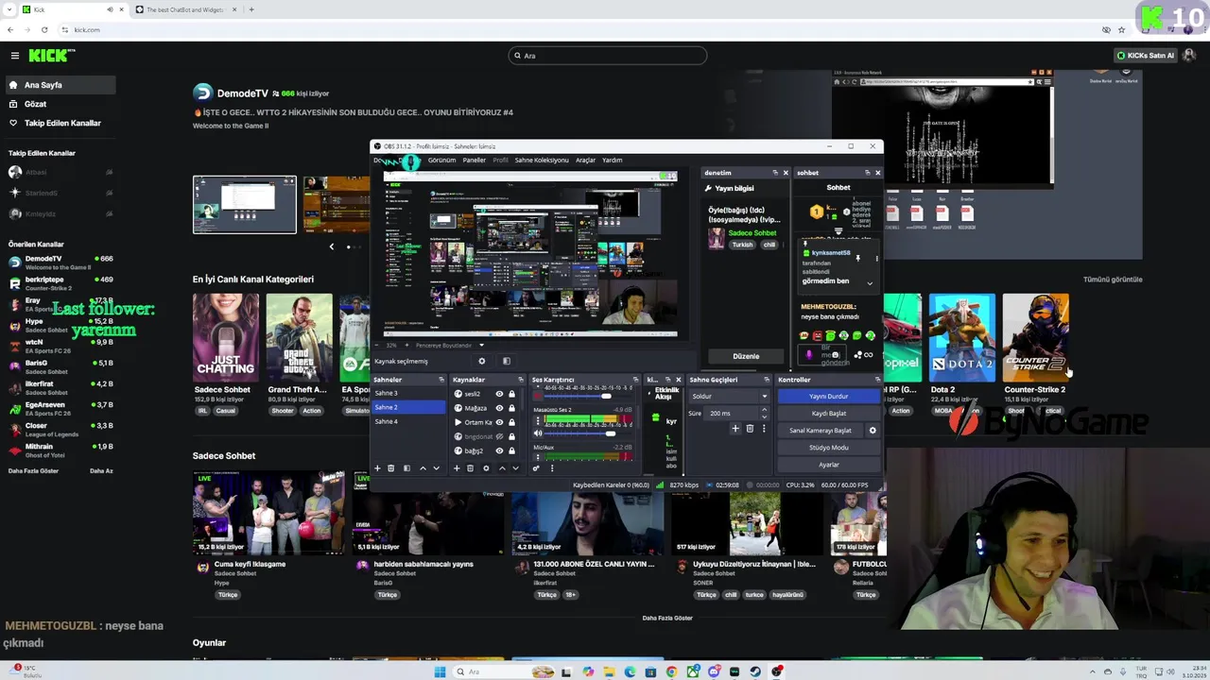Open the Sahne Koleksiyonu menu in OBS
The image size is (1210, 680).
point(542,161)
